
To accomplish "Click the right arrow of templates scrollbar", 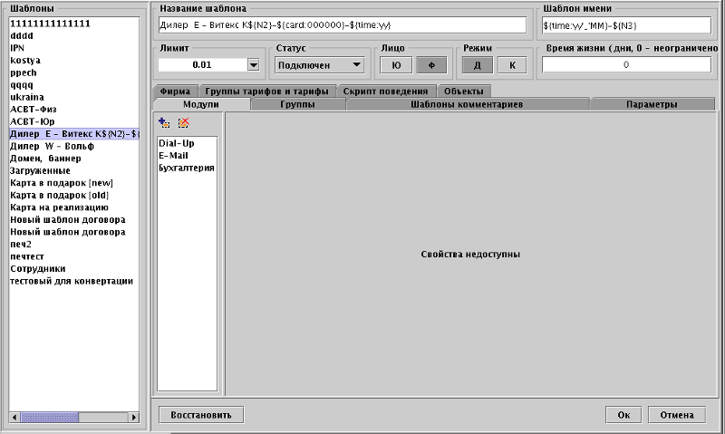I will coord(134,417).
